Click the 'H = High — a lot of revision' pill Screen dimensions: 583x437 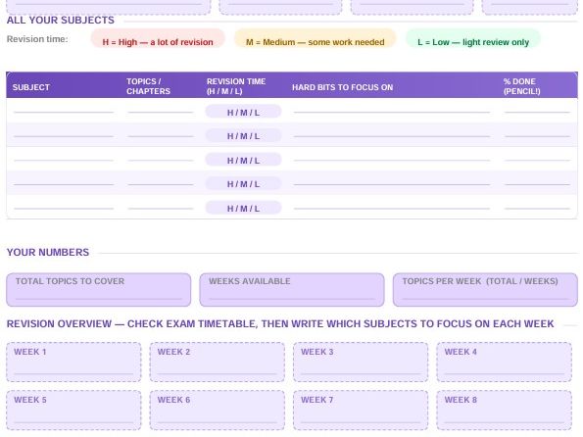(x=158, y=38)
